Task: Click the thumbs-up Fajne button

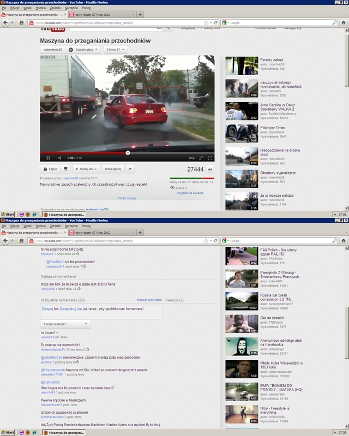Action: click(50, 169)
